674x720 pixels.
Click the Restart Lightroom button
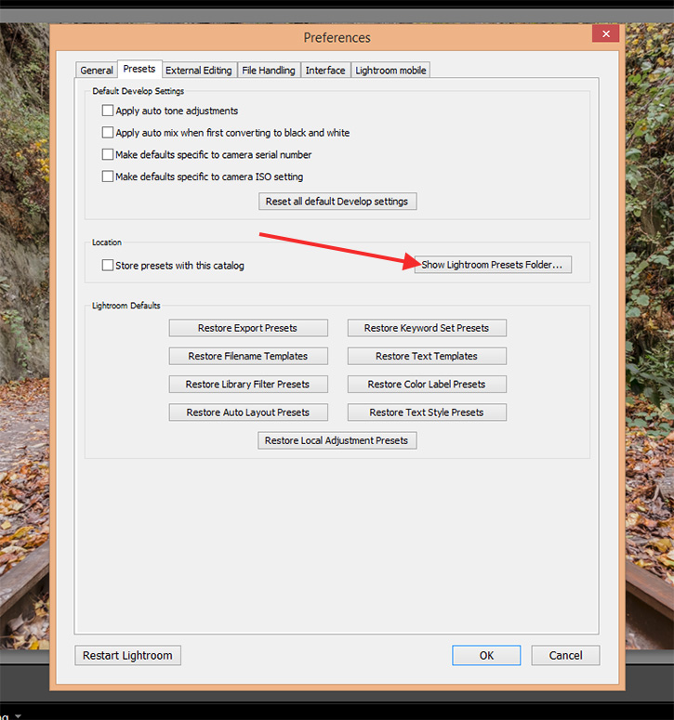(x=127, y=655)
